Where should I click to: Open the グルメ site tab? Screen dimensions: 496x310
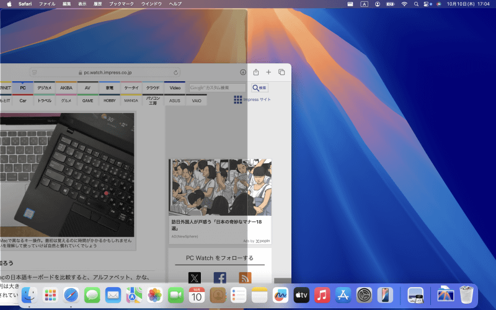point(66,100)
